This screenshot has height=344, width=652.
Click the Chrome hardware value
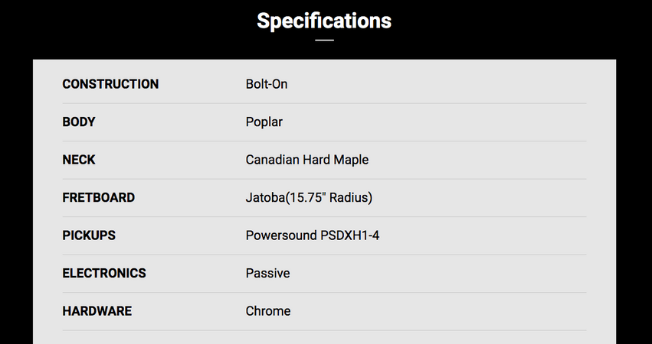click(x=268, y=311)
